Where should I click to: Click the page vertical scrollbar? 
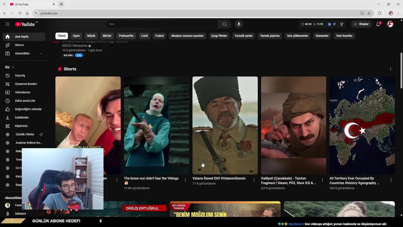[401, 71]
